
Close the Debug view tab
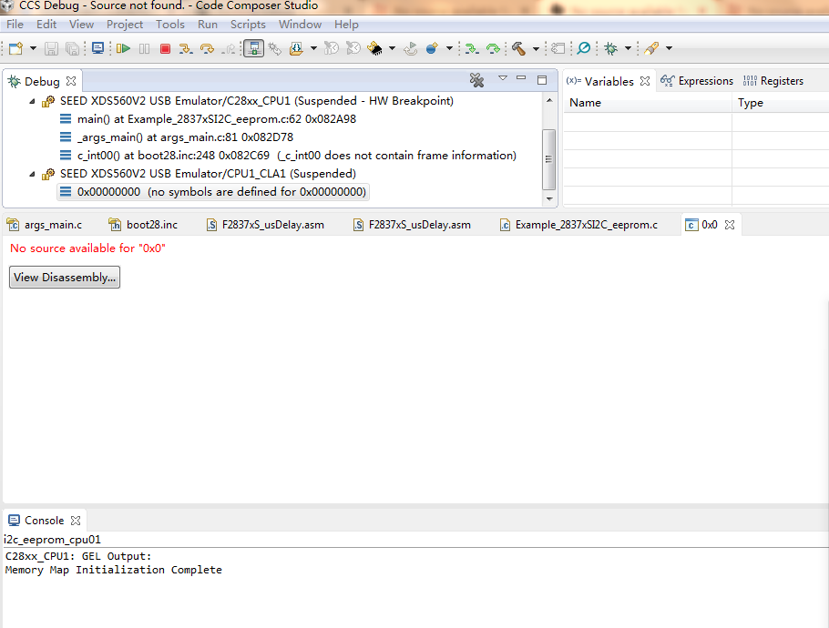(71, 81)
